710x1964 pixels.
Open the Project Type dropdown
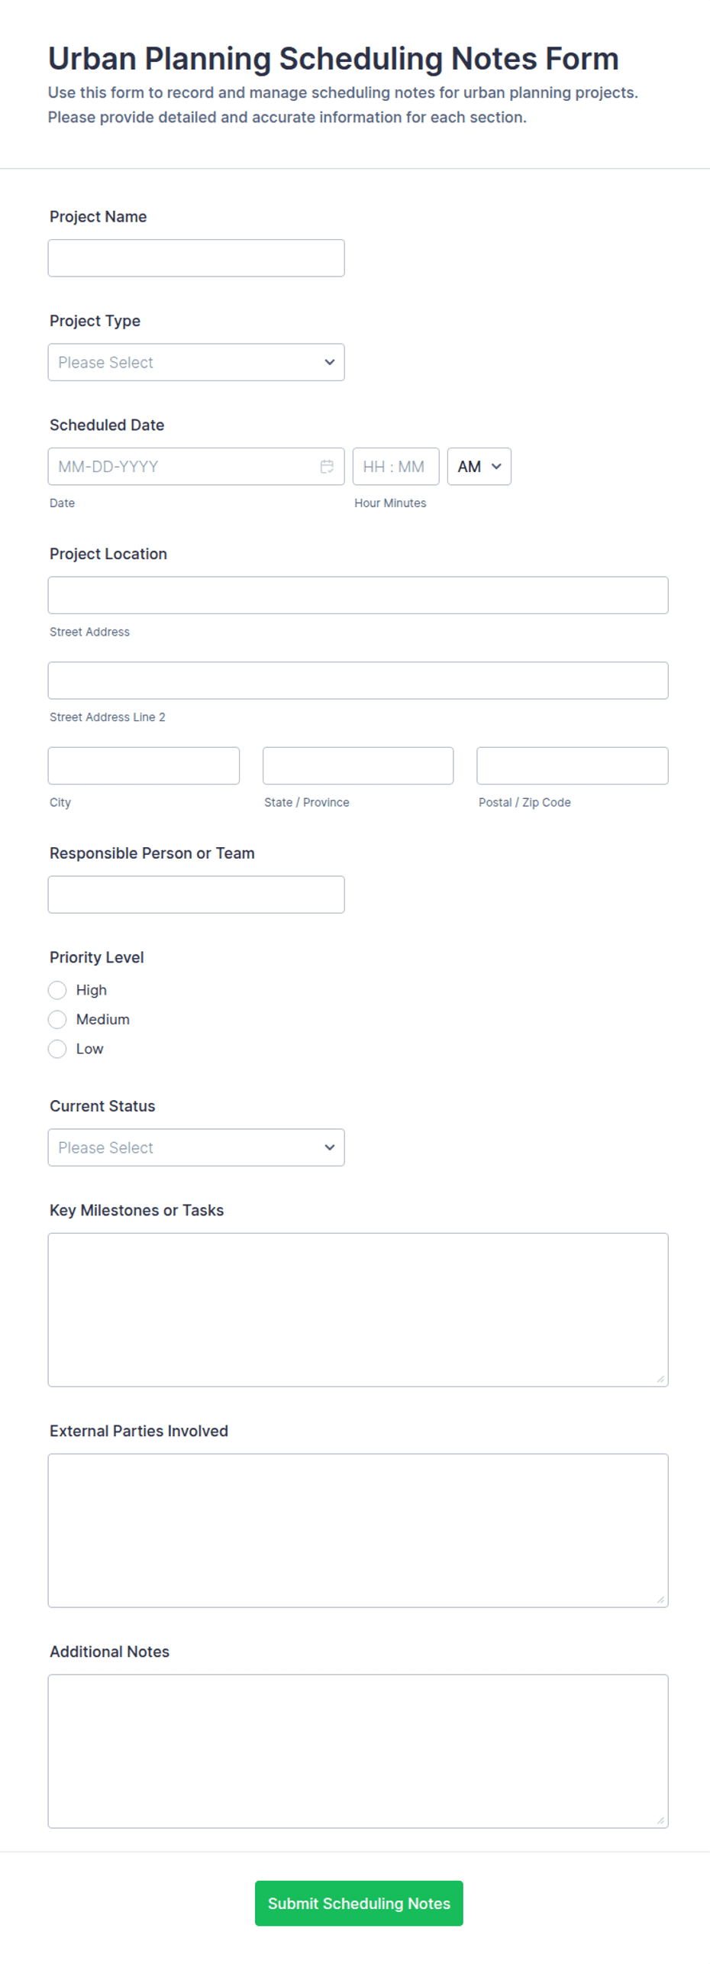(x=196, y=362)
